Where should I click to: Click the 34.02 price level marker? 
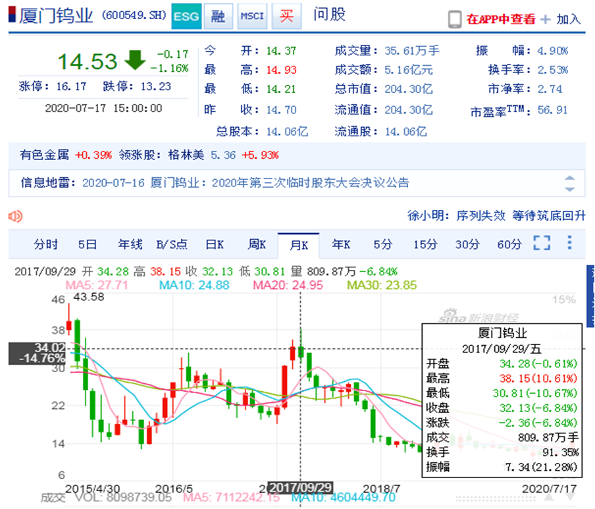point(37,353)
